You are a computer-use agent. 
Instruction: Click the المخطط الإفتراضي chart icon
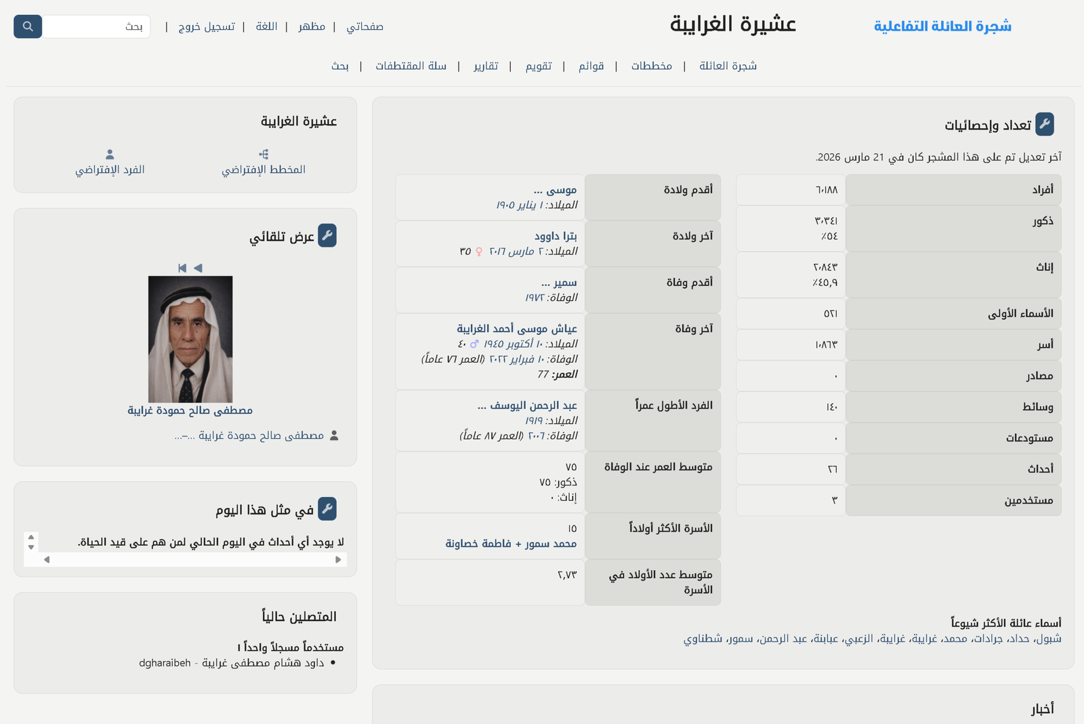click(264, 155)
